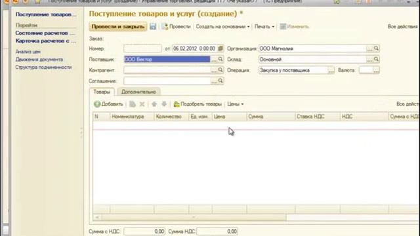Click the move row down arrow
This screenshot has width=420, height=236.
click(164, 104)
